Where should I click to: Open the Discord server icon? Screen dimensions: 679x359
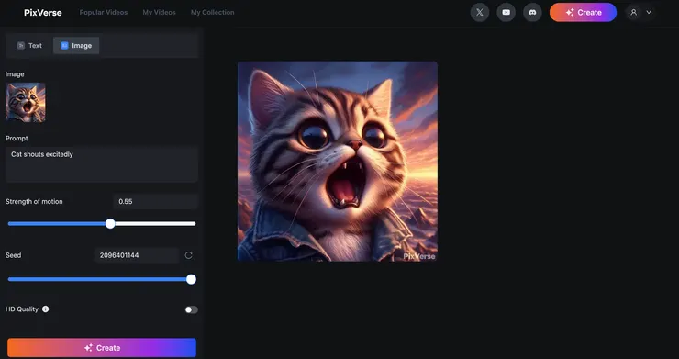532,13
